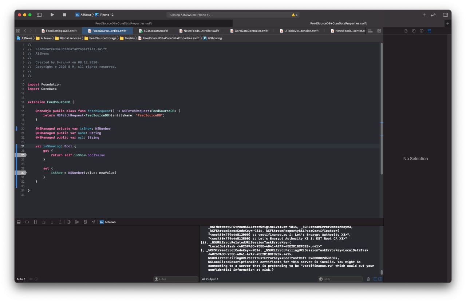This screenshot has height=302, width=466.
Task: Open AllNews project root in jump bar
Action: pyautogui.click(x=24, y=38)
